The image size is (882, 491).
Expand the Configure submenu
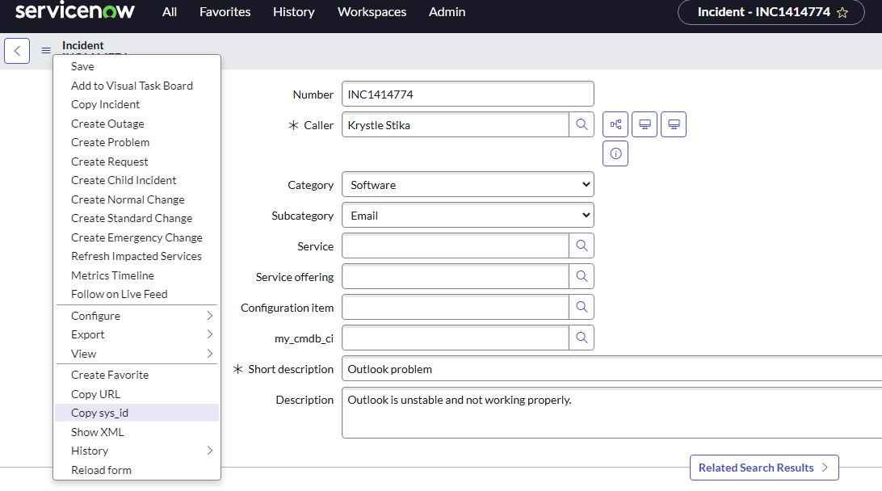[x=136, y=316]
